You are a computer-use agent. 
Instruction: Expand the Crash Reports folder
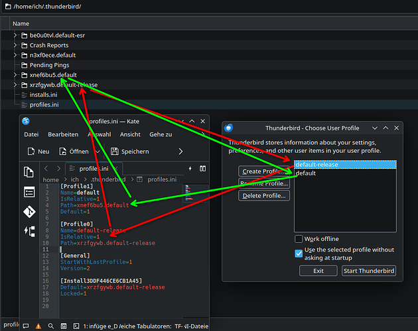pyautogui.click(x=15, y=45)
